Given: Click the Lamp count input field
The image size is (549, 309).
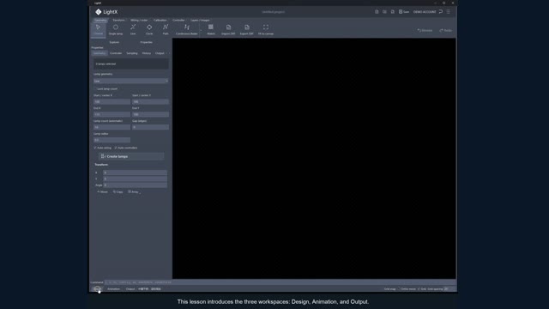Looking at the screenshot, I should (112, 127).
